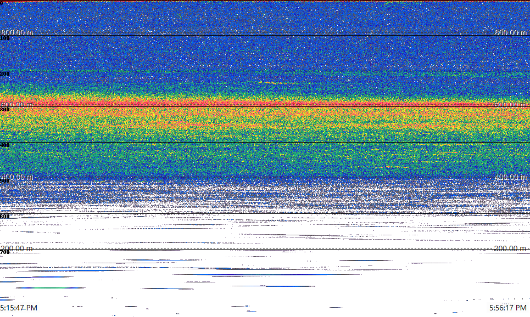Screen dimensions: 530x317
Task: Select the 400 depth gridline label
Action: coord(5,145)
